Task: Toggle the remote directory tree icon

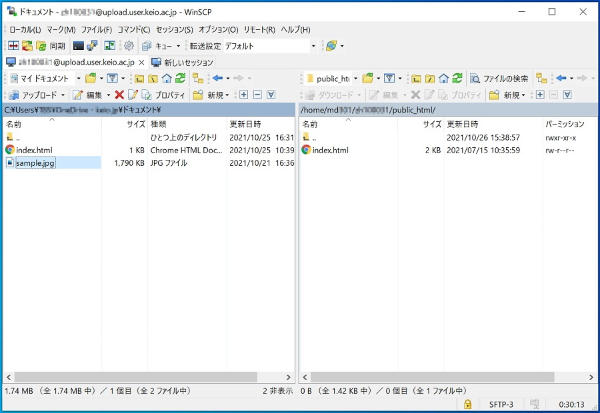Action: (541, 79)
